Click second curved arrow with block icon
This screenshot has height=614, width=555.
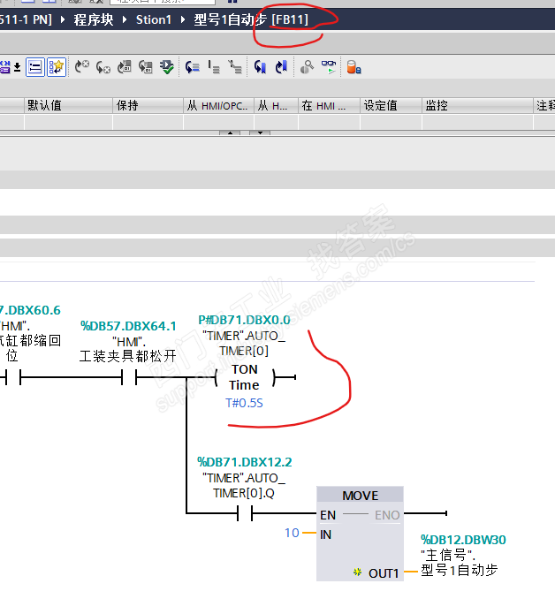click(x=146, y=67)
